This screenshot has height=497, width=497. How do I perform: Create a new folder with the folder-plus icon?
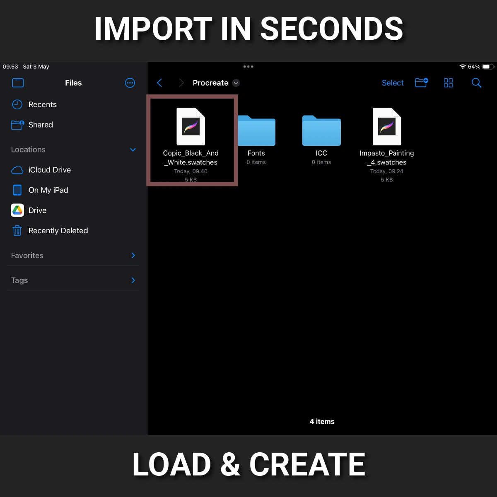(422, 83)
